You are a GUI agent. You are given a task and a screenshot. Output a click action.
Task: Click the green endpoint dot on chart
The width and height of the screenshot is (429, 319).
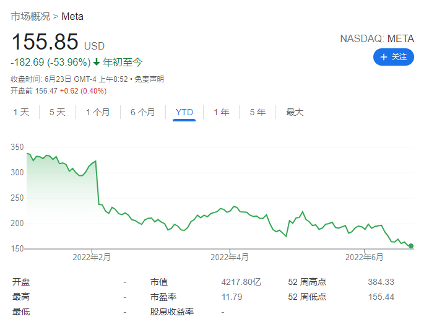(x=411, y=246)
